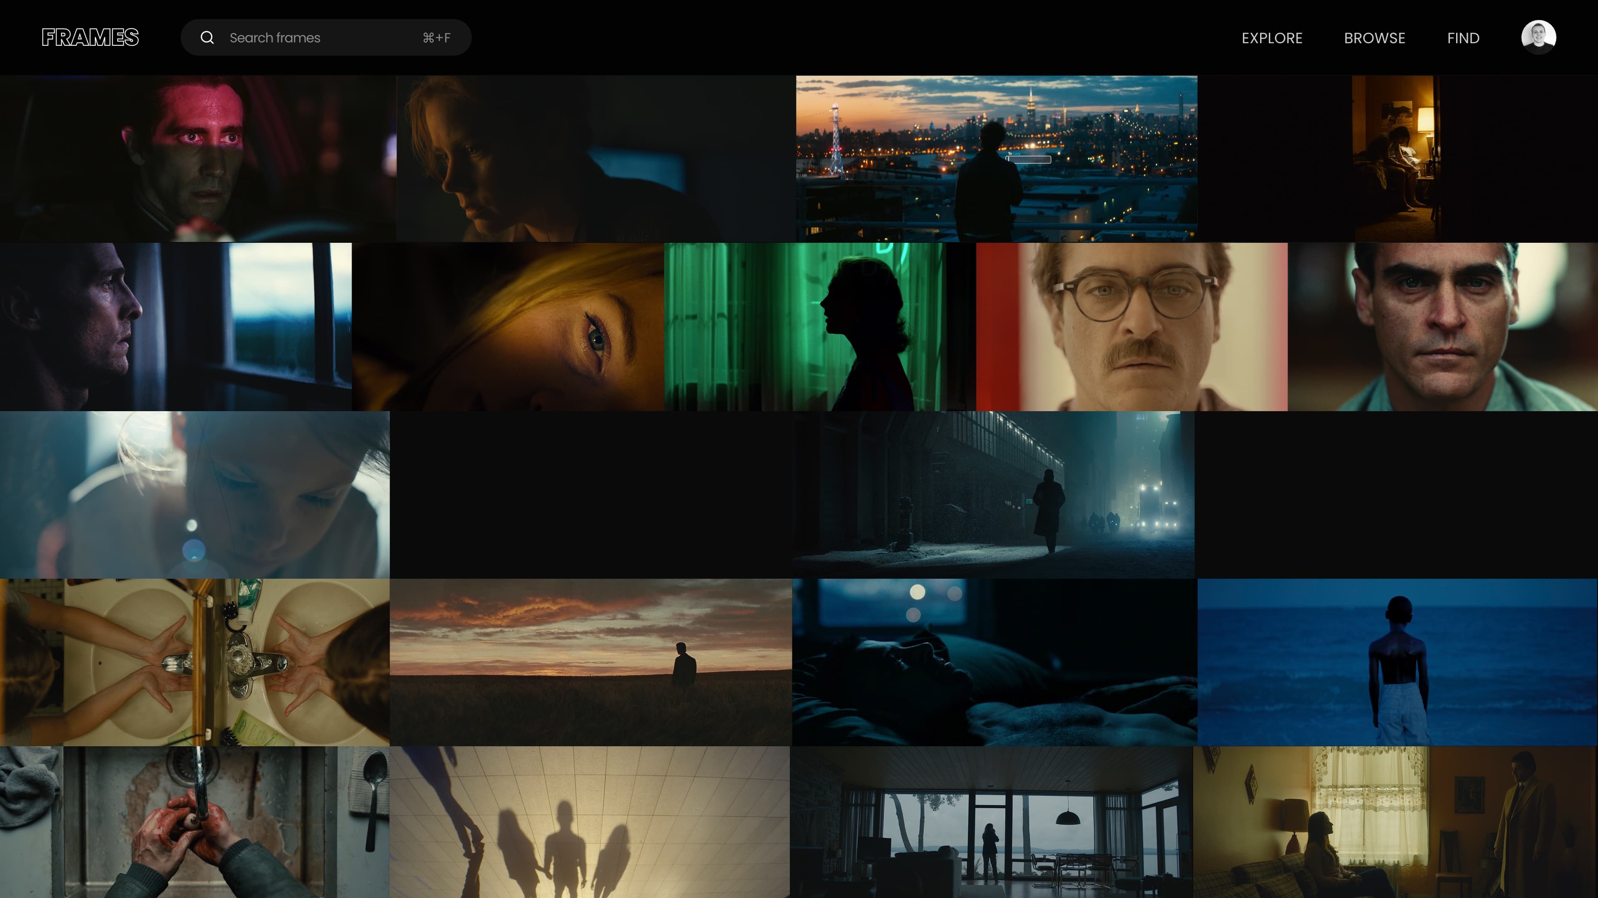Open frame of silhouette at large lake window
Screen dimensions: 1598x898
(991, 822)
